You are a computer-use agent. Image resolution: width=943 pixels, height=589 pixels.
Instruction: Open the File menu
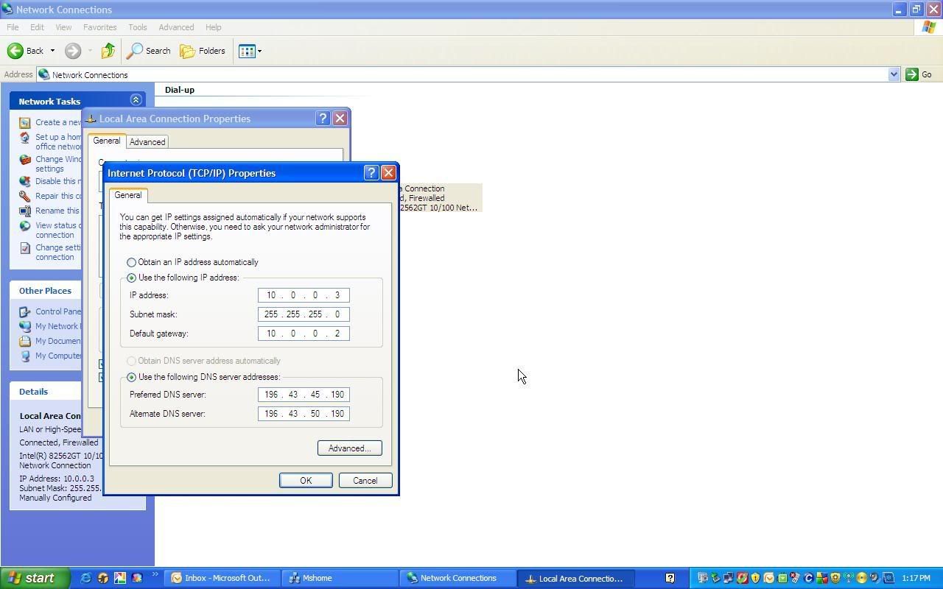pos(13,27)
